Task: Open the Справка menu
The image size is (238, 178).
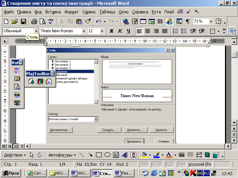Action: tap(140, 12)
